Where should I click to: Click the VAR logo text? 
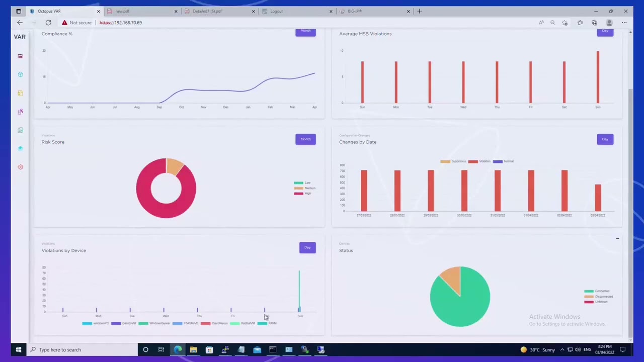click(20, 37)
